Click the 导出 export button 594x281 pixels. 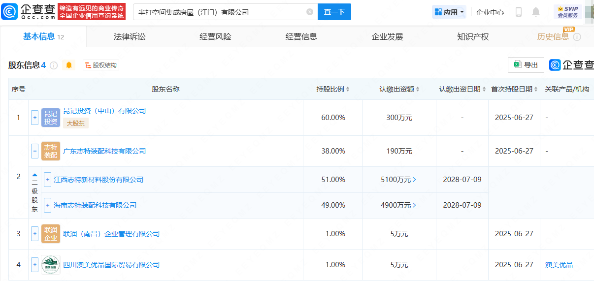coord(526,65)
